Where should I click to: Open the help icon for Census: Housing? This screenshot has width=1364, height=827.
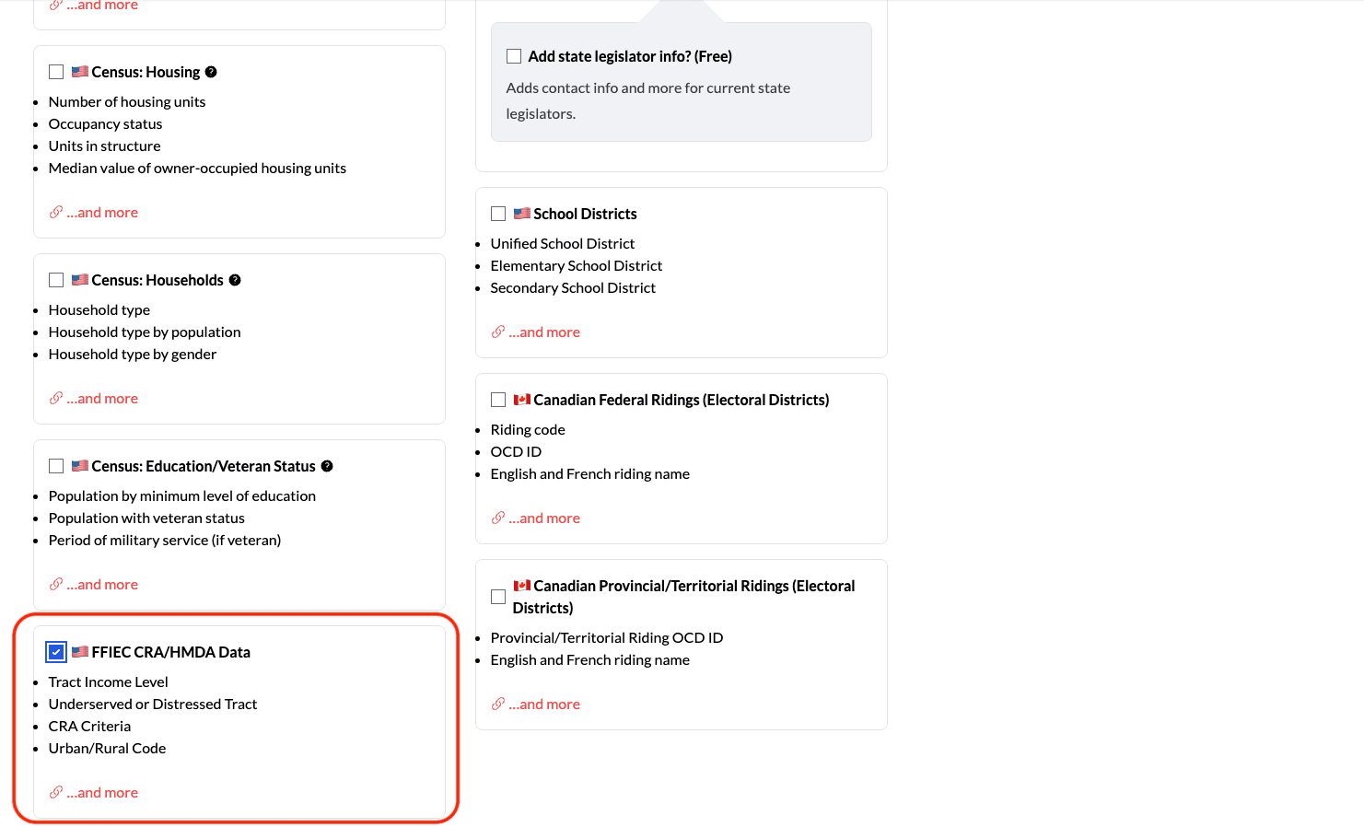point(211,71)
